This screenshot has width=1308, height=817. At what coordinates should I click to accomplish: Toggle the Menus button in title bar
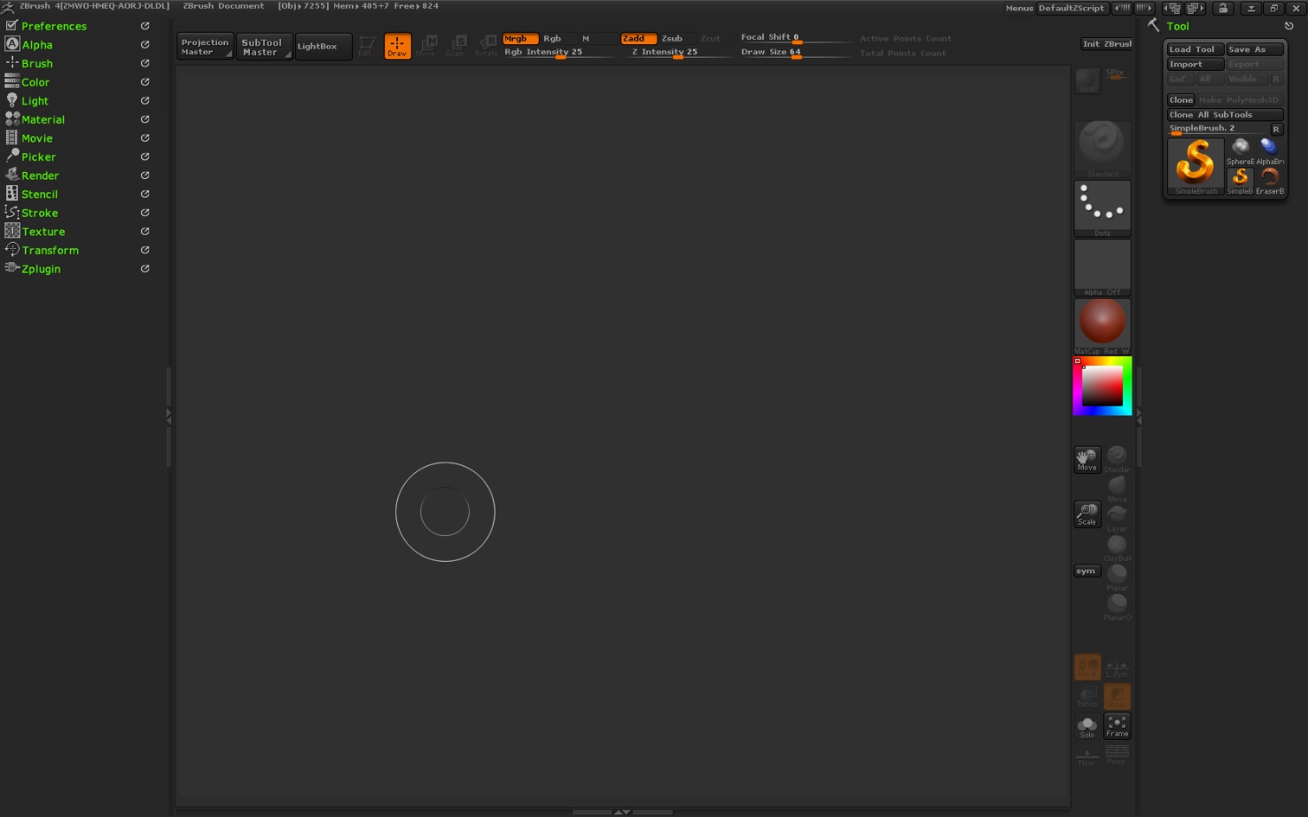pos(1019,9)
